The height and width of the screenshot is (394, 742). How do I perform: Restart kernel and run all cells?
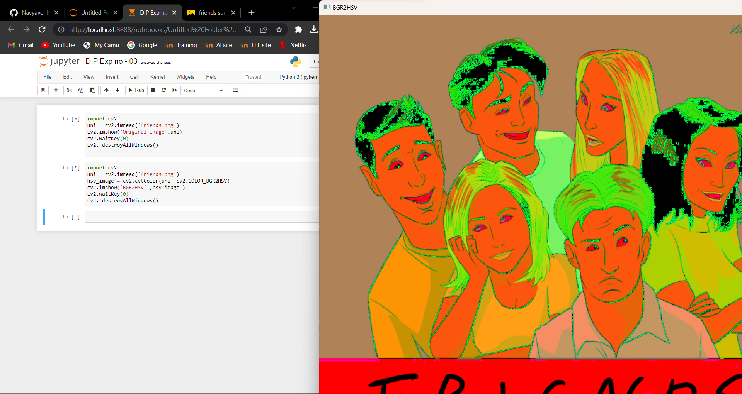click(175, 90)
